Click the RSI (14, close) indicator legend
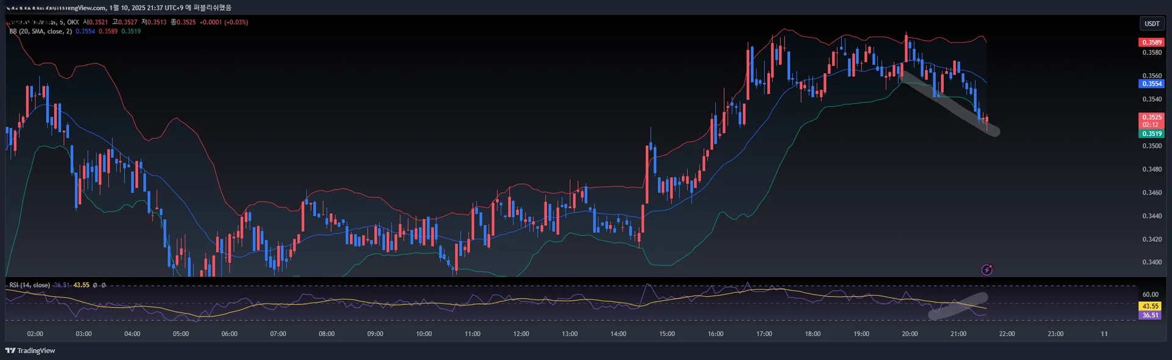This screenshot has height=360, width=1172. click(x=29, y=285)
